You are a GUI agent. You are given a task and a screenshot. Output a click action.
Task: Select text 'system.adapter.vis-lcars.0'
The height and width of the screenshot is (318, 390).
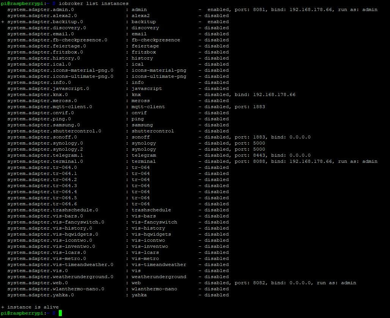pyautogui.click(x=47, y=252)
